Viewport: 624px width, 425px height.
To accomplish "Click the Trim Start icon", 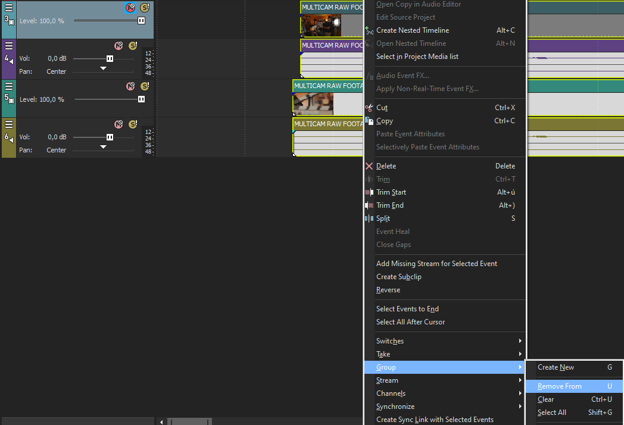I will pos(369,192).
